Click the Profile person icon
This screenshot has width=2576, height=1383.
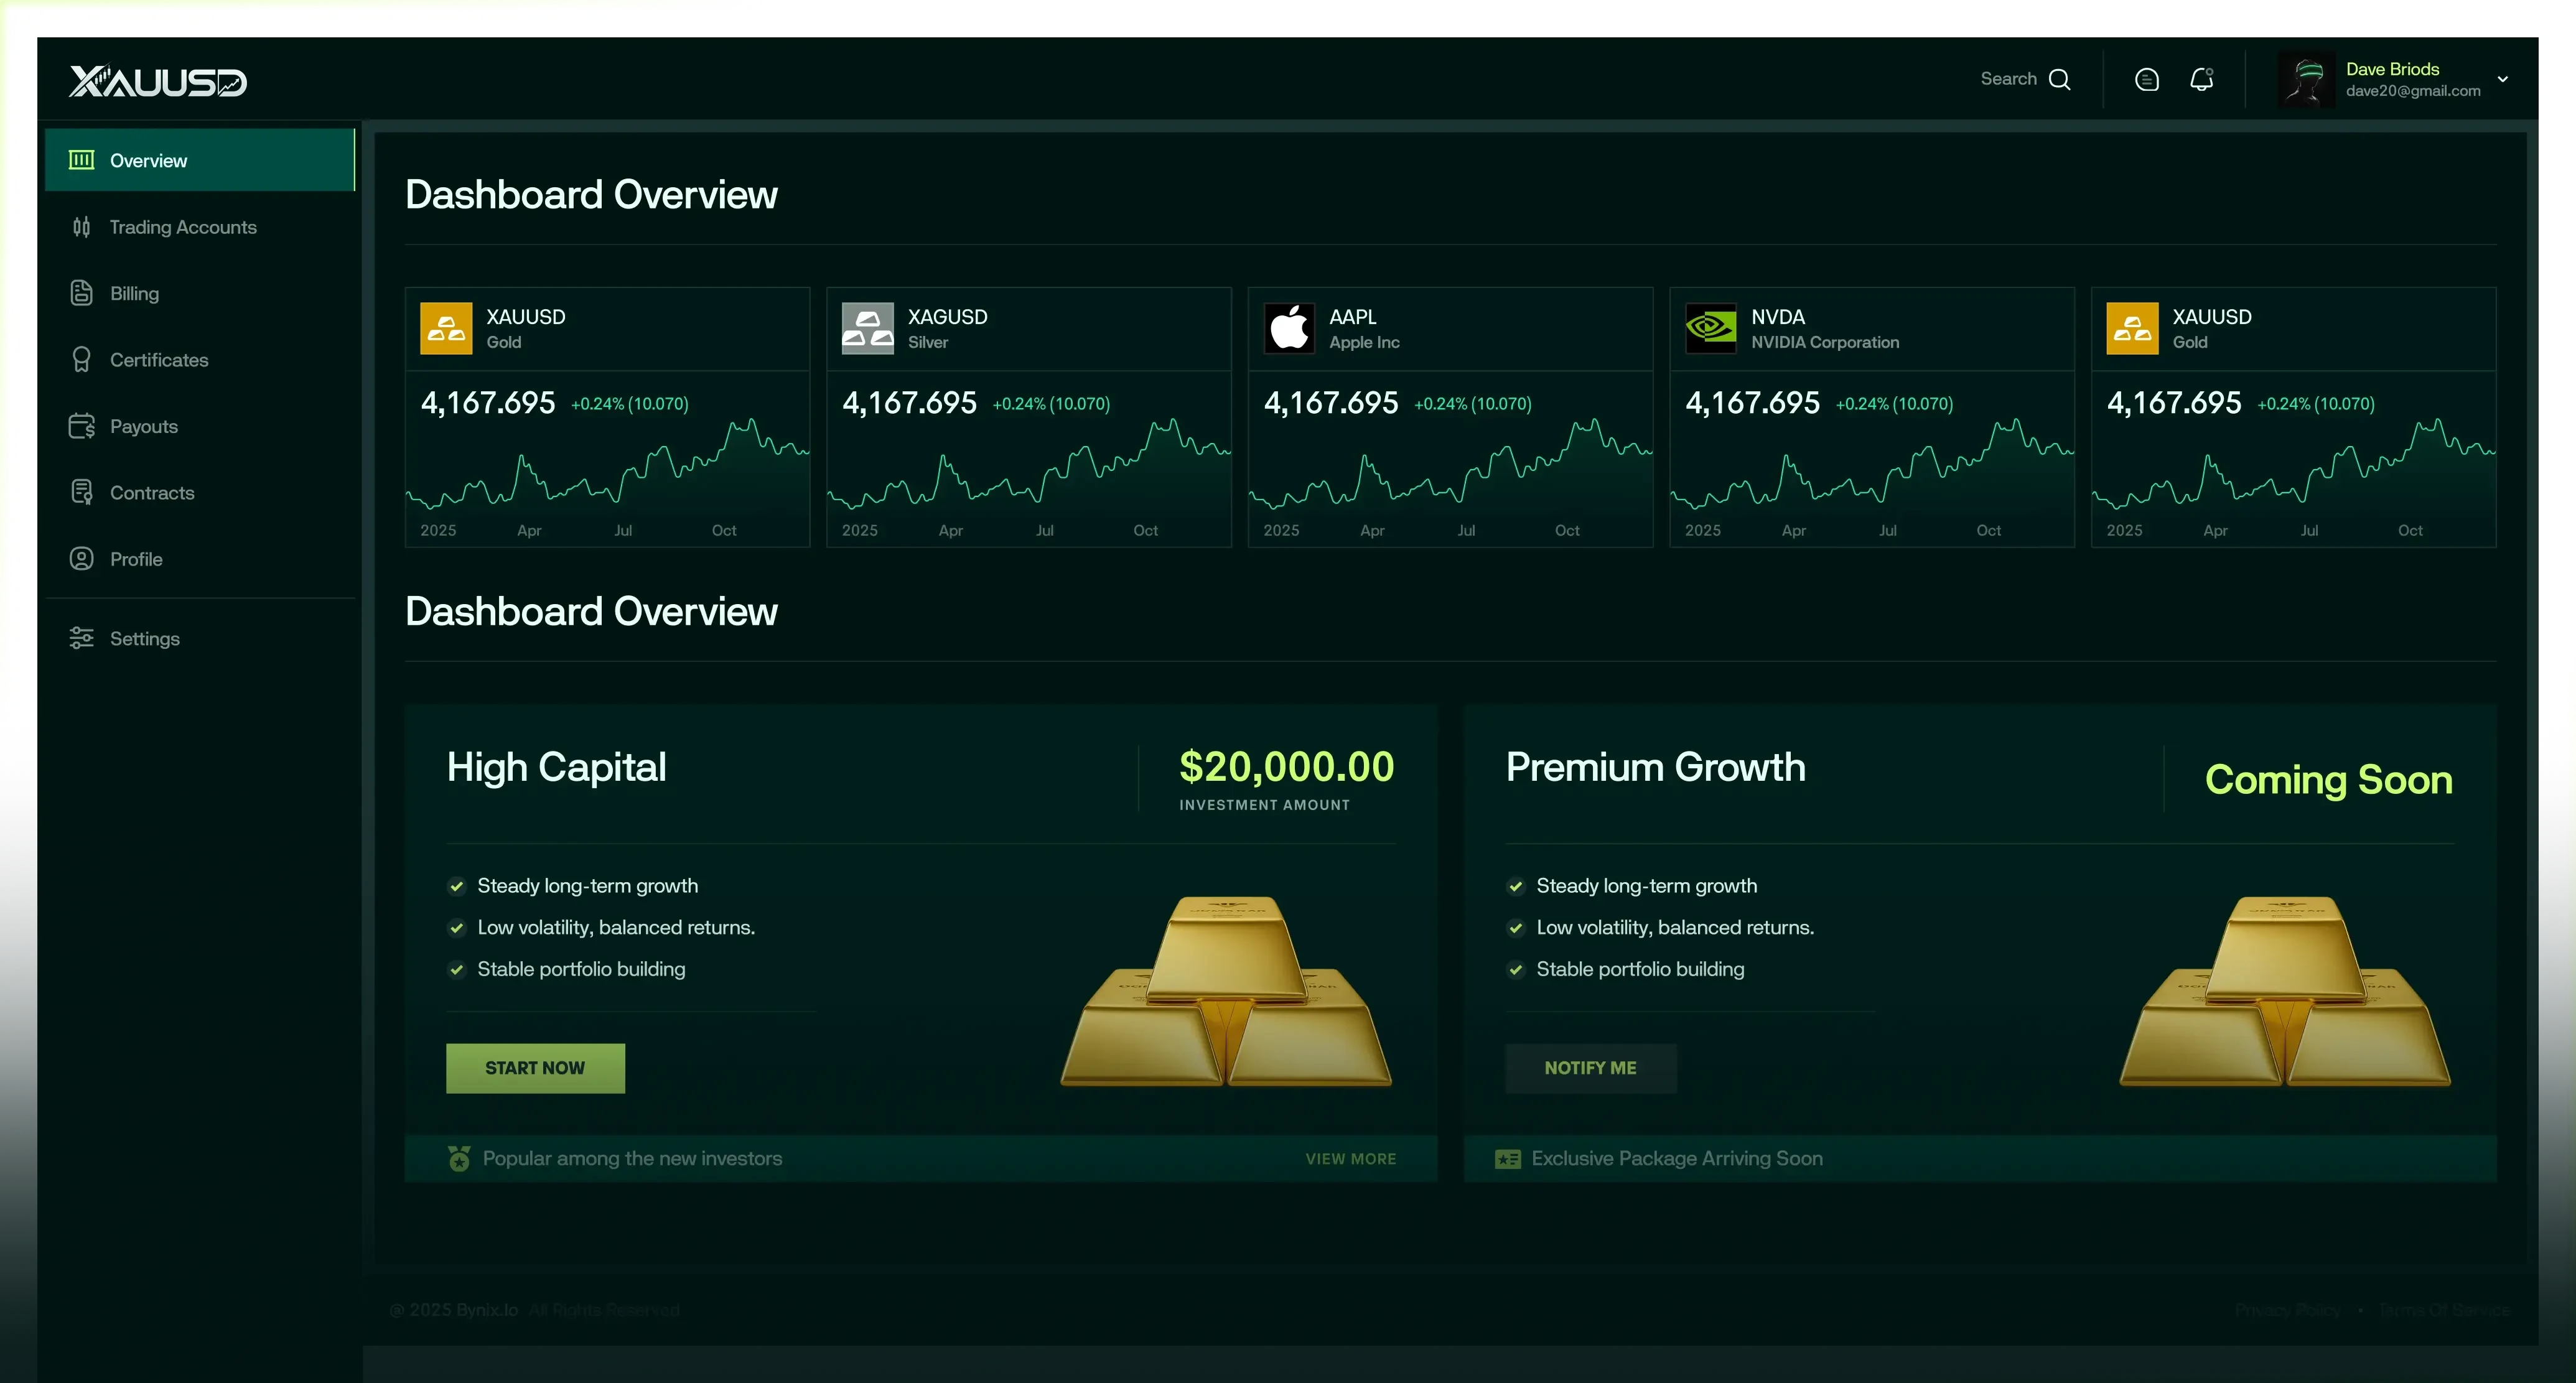pyautogui.click(x=82, y=559)
